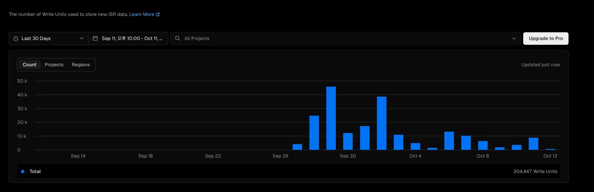Click the Upgrade to Pro button

click(546, 38)
